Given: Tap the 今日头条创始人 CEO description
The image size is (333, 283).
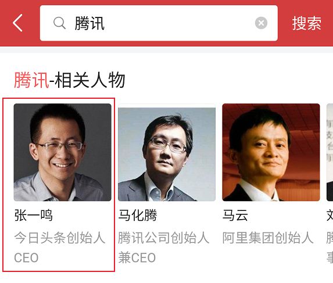Looking at the screenshot, I should pyautogui.click(x=60, y=248).
